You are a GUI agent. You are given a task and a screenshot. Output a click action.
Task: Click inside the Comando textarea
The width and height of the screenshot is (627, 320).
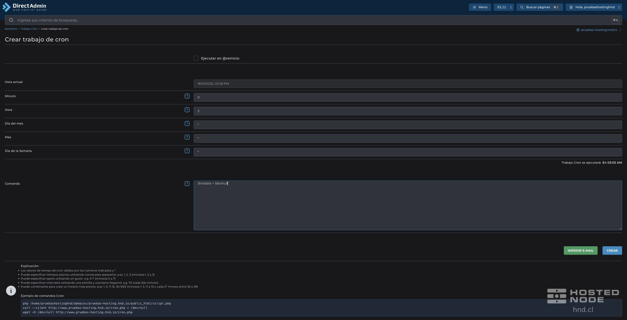pos(408,206)
